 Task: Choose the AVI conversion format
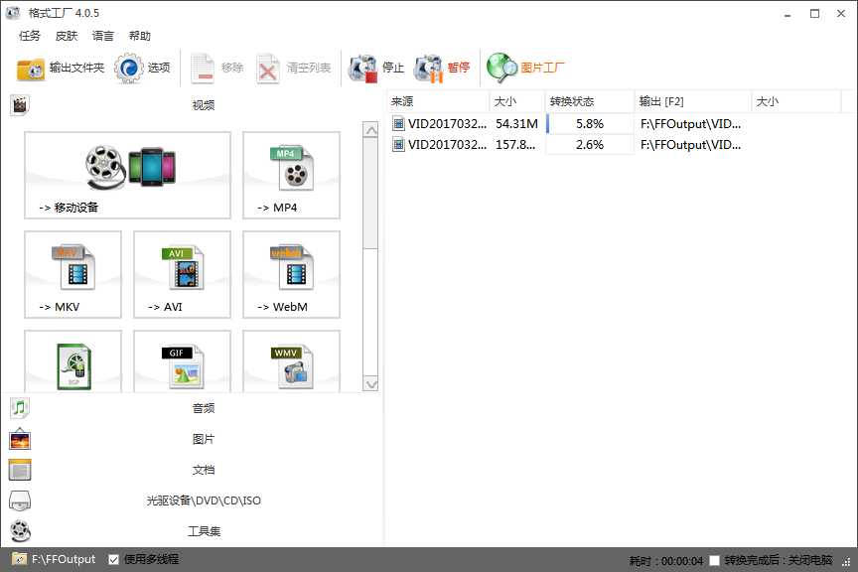(182, 274)
